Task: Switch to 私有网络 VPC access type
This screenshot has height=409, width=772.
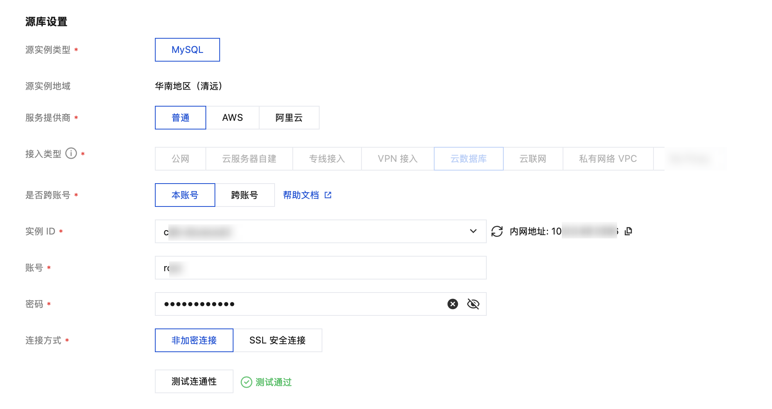Action: (608, 159)
